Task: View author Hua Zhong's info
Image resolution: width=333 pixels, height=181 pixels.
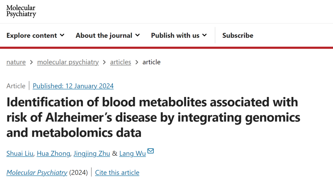Action: pyautogui.click(x=53, y=153)
